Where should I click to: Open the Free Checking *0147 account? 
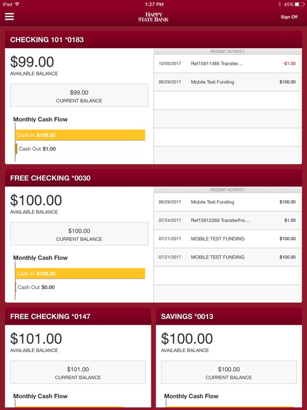tap(78, 317)
